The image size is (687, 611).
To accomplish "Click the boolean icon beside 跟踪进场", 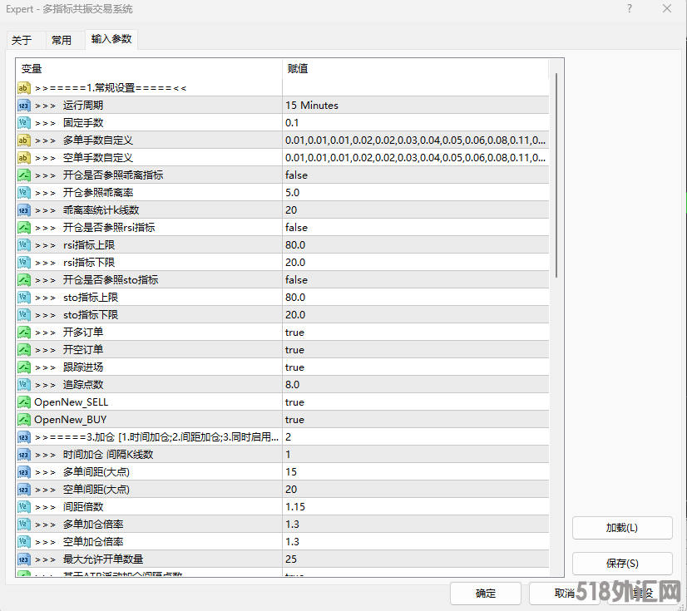I will (23, 367).
